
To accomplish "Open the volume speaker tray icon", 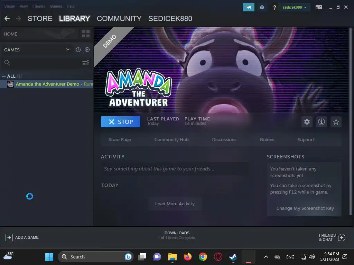I will pyautogui.click(x=312, y=257).
